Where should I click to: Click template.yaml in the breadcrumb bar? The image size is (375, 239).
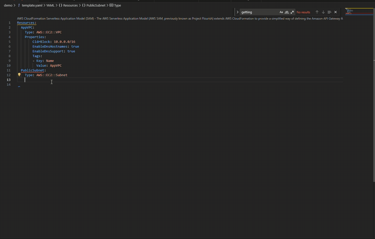(32, 5)
